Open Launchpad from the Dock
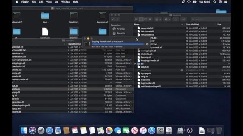Screen dimensions: 243x136 pyautogui.click(x=41, y=130)
